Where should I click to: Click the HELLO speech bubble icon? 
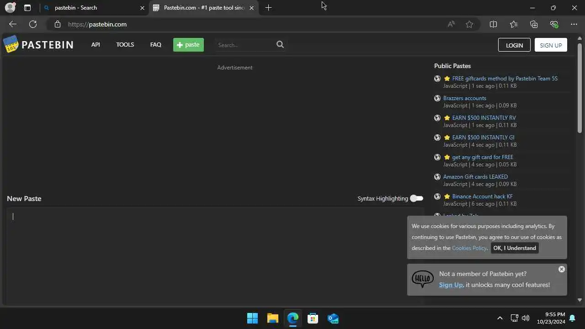[x=423, y=279]
